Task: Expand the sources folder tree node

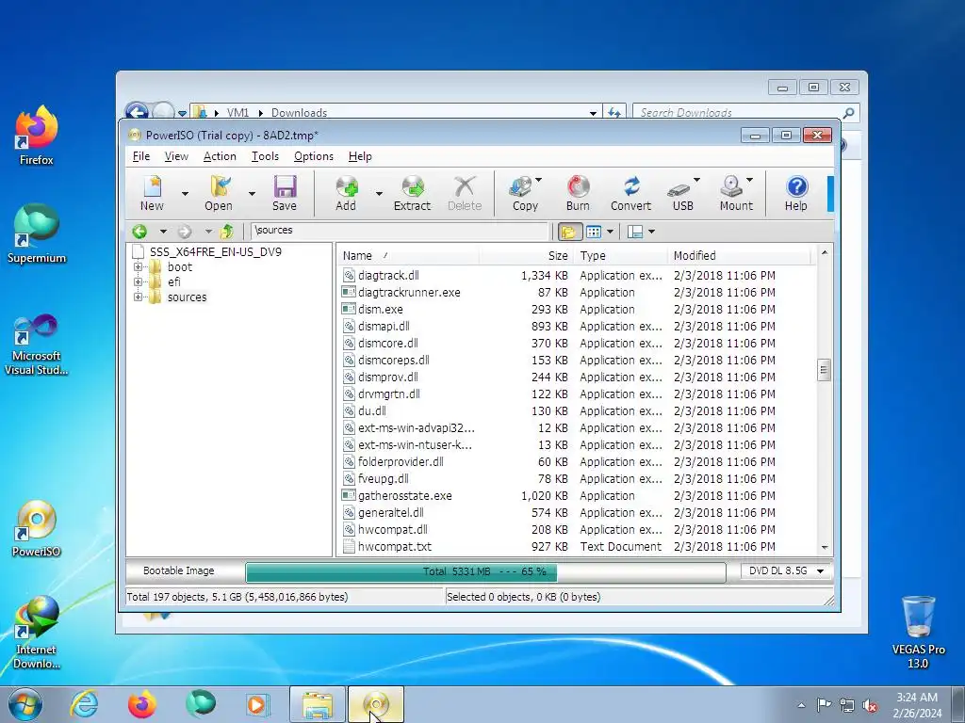Action: (x=138, y=297)
